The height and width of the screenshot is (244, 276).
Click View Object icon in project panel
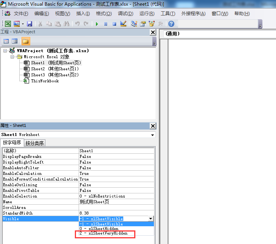15,41
